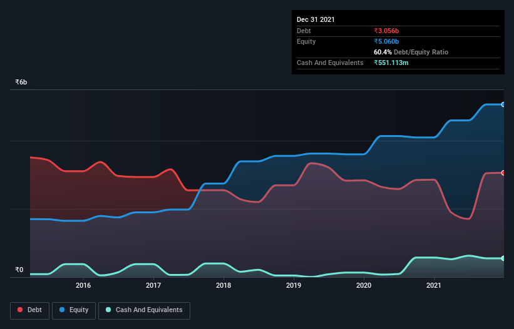This screenshot has height=329, width=514.
Task: Click Cash And Equivalents label in tooltip
Action: coord(330,63)
